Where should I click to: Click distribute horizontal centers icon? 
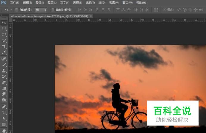(x=141, y=10)
